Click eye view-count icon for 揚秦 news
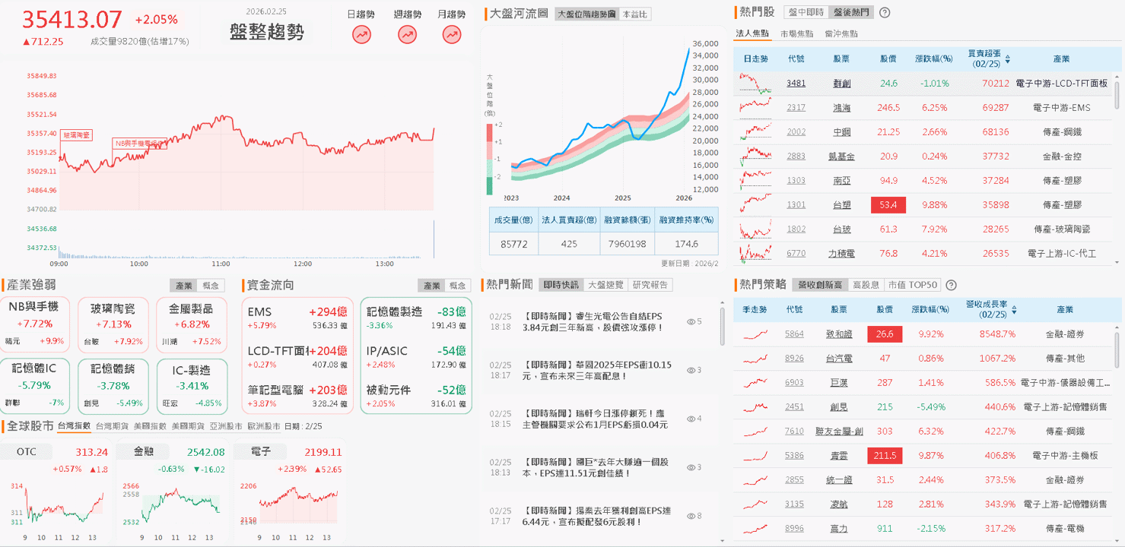The width and height of the screenshot is (1125, 547). coord(691,516)
